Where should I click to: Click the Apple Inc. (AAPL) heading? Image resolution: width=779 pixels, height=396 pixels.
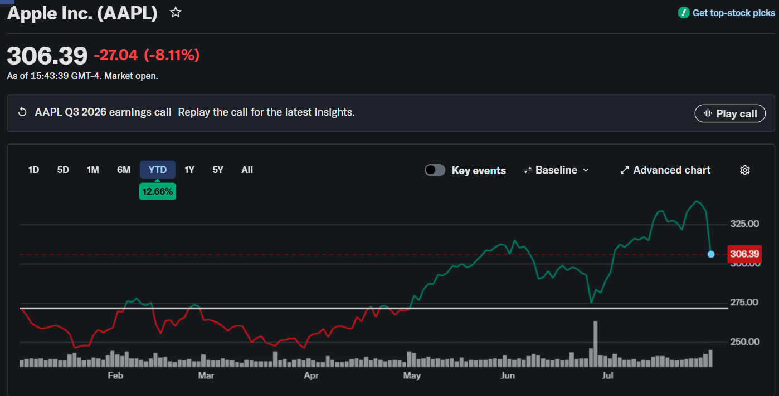82,13
